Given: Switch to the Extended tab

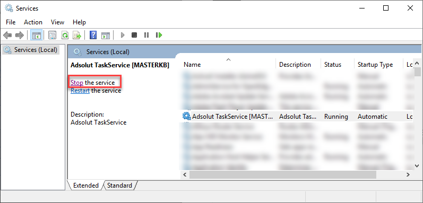Looking at the screenshot, I should pos(86,186).
